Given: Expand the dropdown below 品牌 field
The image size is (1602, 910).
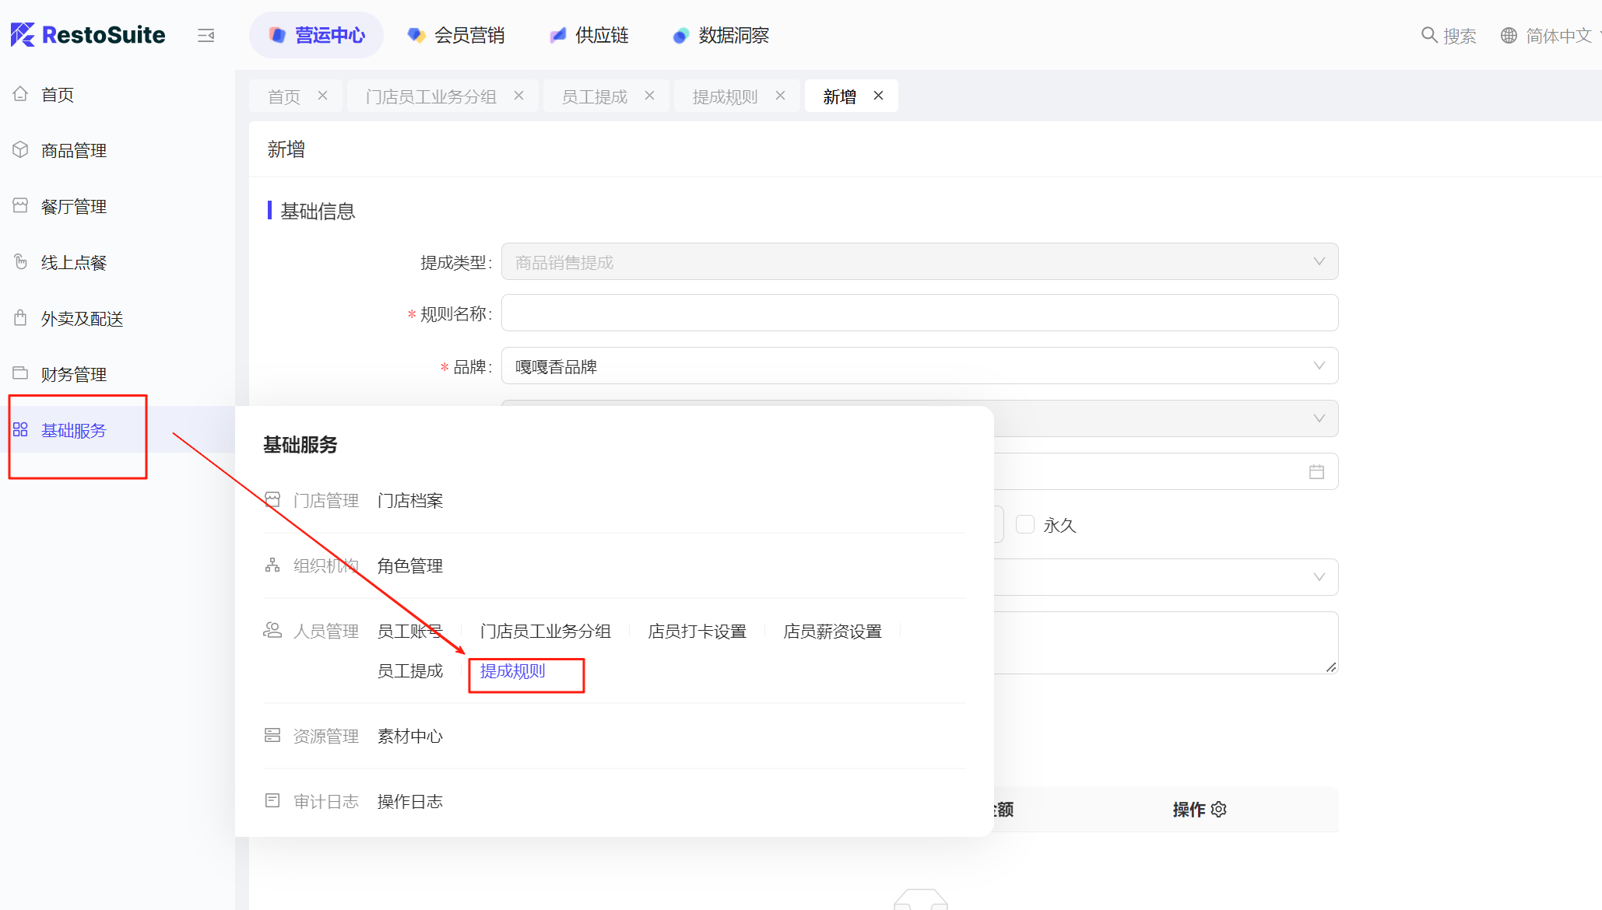Looking at the screenshot, I should pyautogui.click(x=1319, y=418).
